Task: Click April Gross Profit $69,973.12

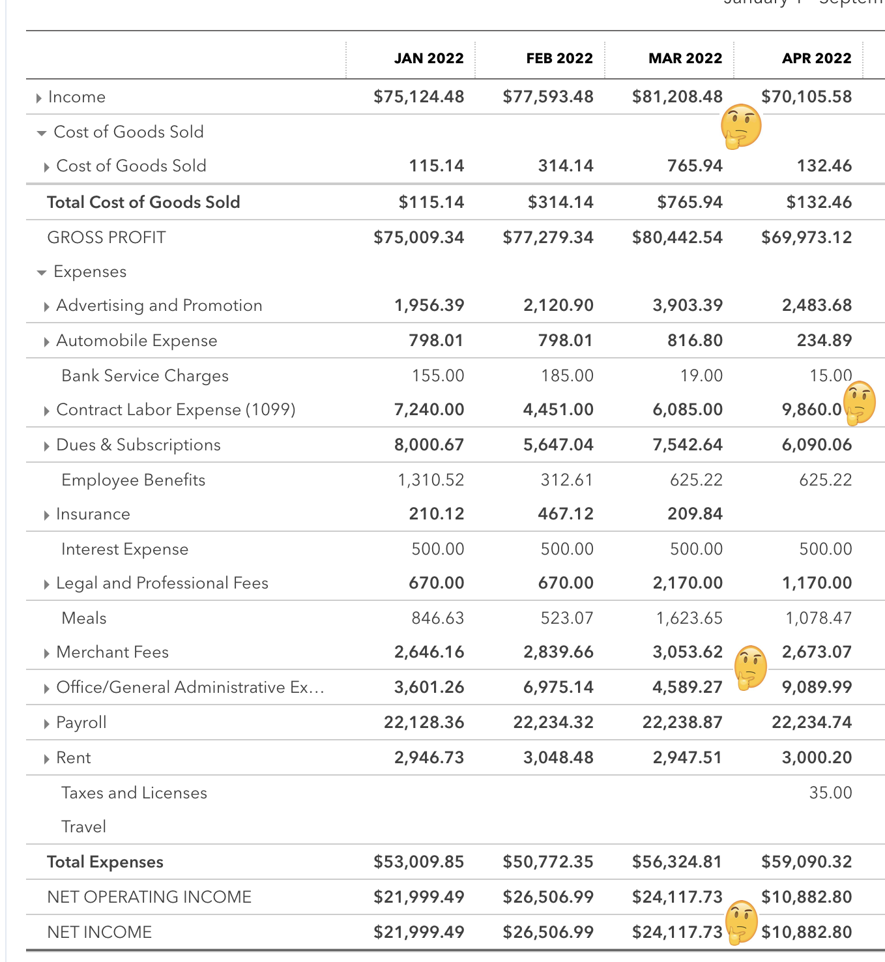Action: (x=806, y=237)
